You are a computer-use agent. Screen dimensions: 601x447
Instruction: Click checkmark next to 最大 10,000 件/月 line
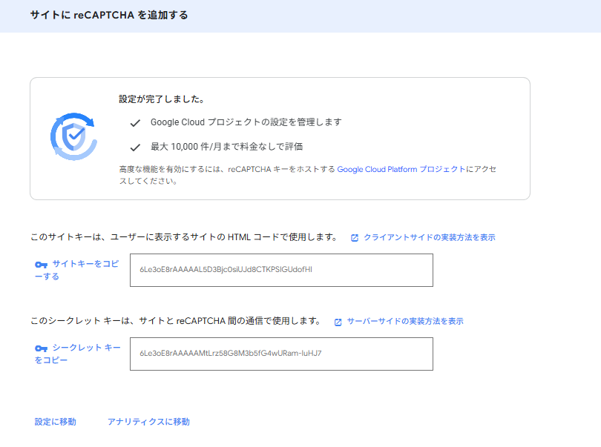[x=135, y=148]
